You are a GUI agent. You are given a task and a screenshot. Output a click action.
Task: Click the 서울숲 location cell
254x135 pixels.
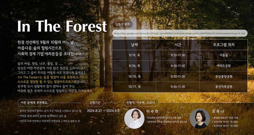[x=224, y=55]
